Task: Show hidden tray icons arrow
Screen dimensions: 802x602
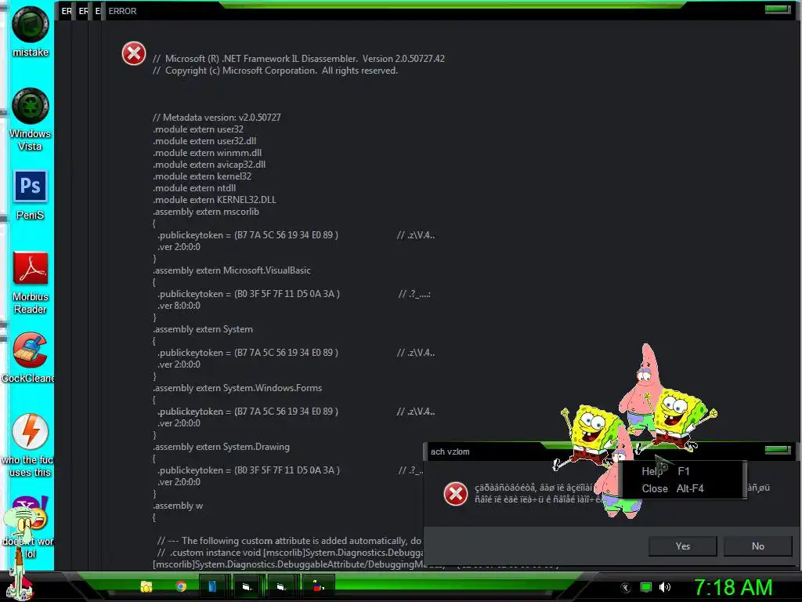Action: coord(625,588)
